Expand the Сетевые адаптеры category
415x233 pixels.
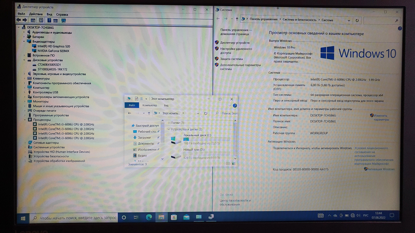25,143
